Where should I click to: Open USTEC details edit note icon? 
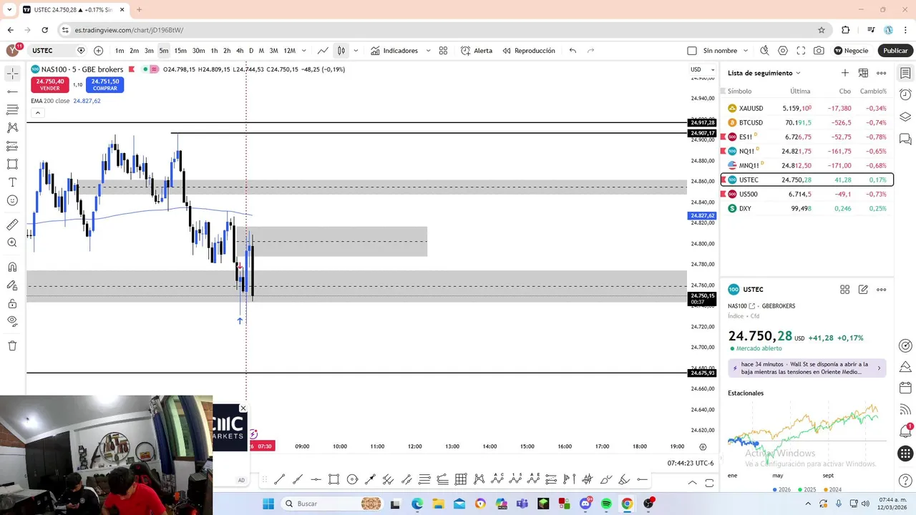tap(863, 290)
